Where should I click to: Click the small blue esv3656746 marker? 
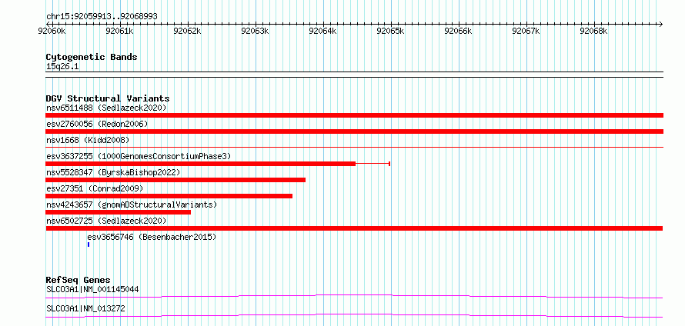(x=89, y=244)
